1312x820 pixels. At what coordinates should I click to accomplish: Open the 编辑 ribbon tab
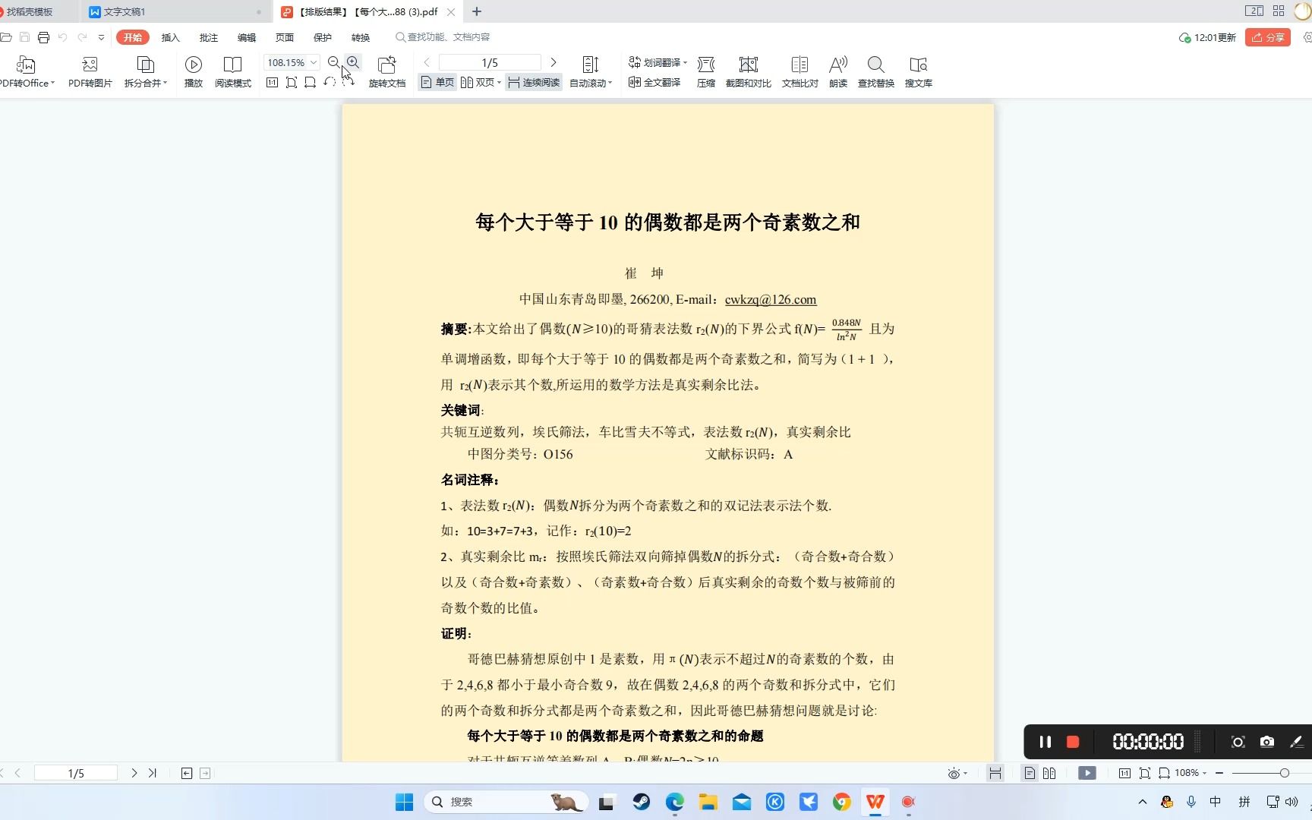247,37
